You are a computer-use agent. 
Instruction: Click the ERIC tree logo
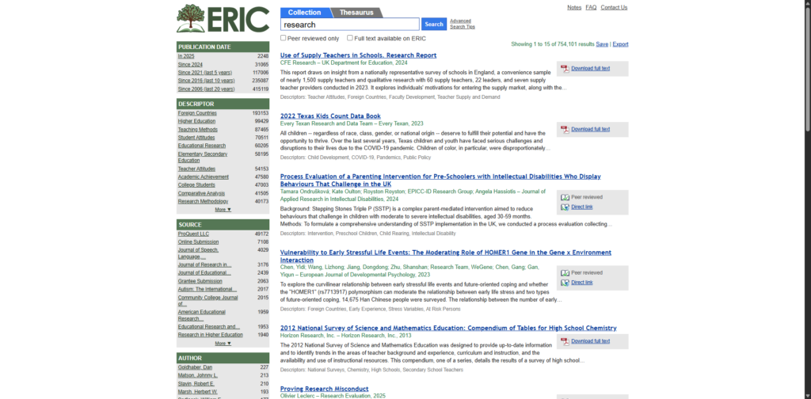223,18
